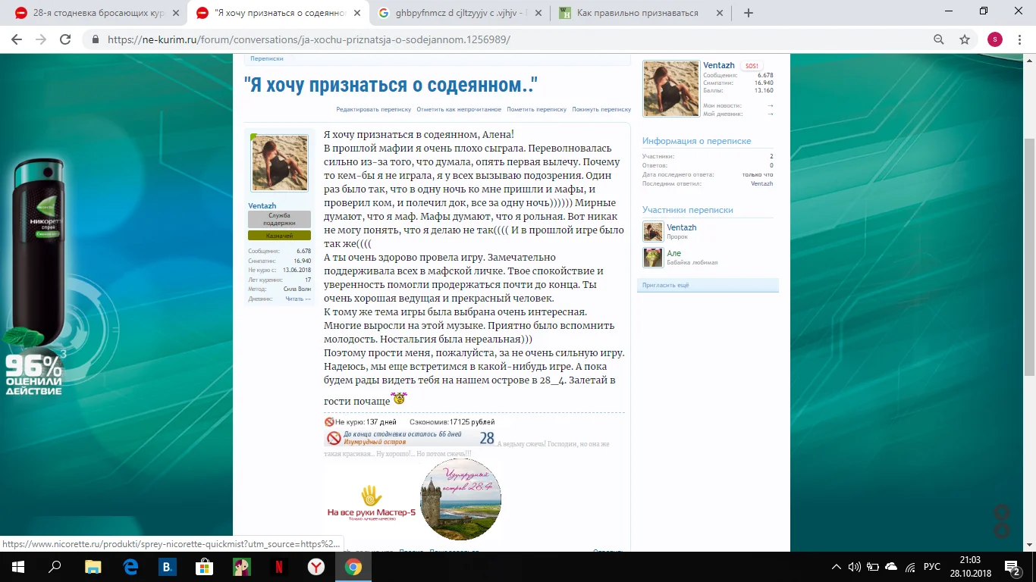The height and width of the screenshot is (582, 1036).
Task: Click 'Редактировать переписку' link
Action: coord(375,109)
